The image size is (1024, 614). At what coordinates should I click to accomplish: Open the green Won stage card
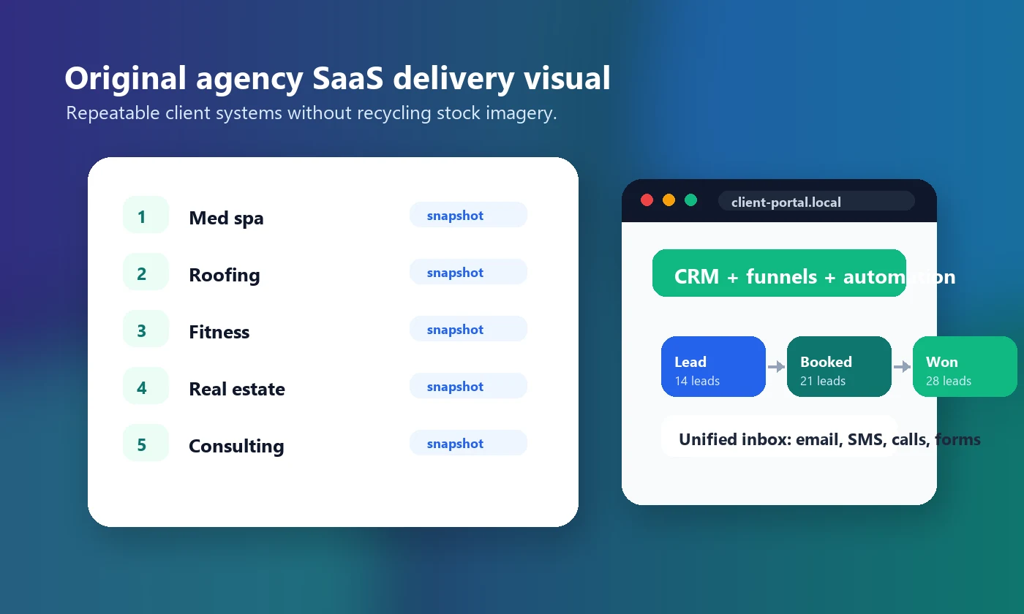[965, 366]
